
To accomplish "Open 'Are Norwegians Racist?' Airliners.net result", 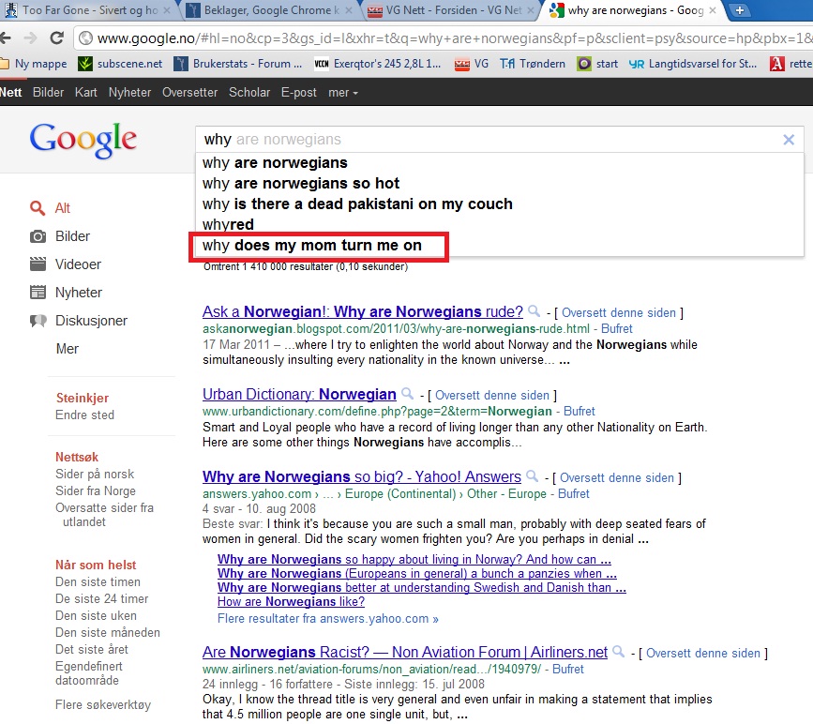I will click(404, 652).
